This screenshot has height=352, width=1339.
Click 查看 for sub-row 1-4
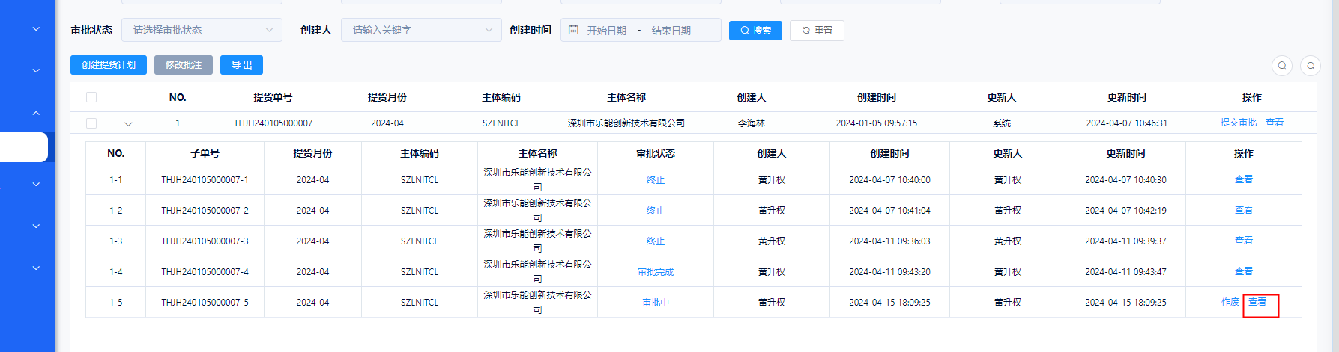[1244, 271]
